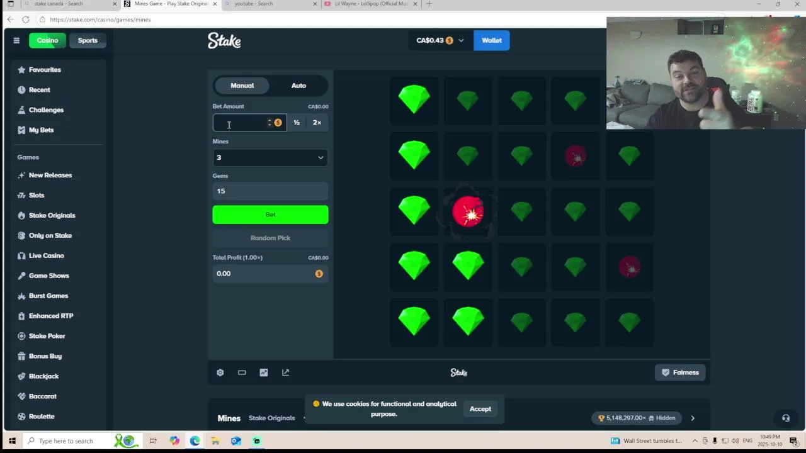Open Wall Street news taskbar widget
Viewport: 806px width, 453px height.
tap(646, 441)
